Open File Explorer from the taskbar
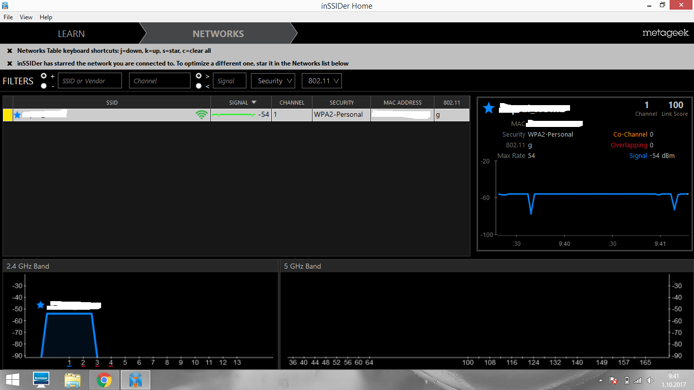This screenshot has width=694, height=390. [x=73, y=380]
